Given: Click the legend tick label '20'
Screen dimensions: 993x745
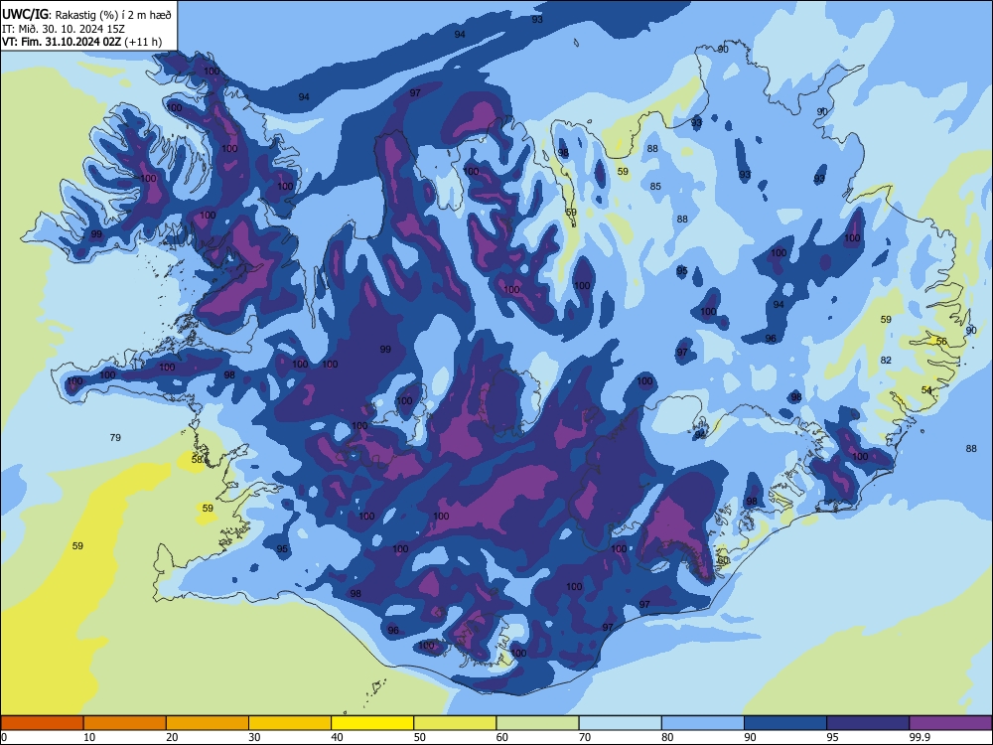Looking at the screenshot, I should (172, 737).
